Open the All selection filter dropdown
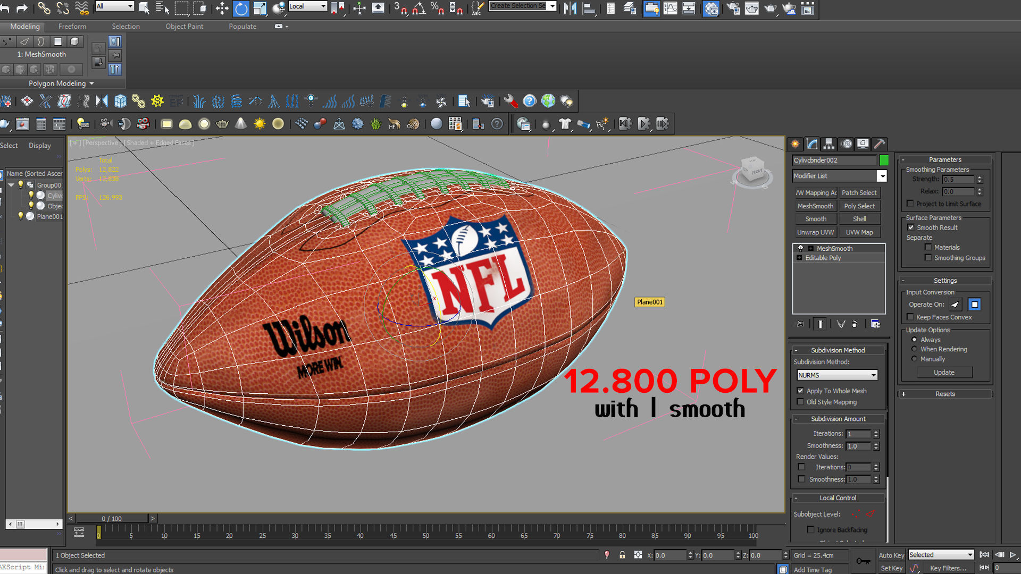1021x574 pixels. [114, 6]
